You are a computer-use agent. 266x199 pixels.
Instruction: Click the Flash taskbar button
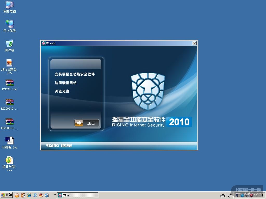coord(78,195)
